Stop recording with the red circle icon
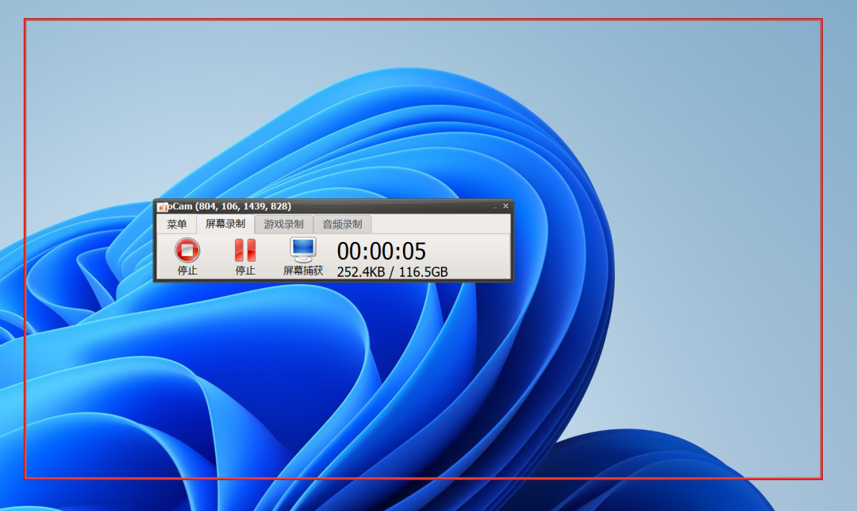857x511 pixels. [187, 250]
